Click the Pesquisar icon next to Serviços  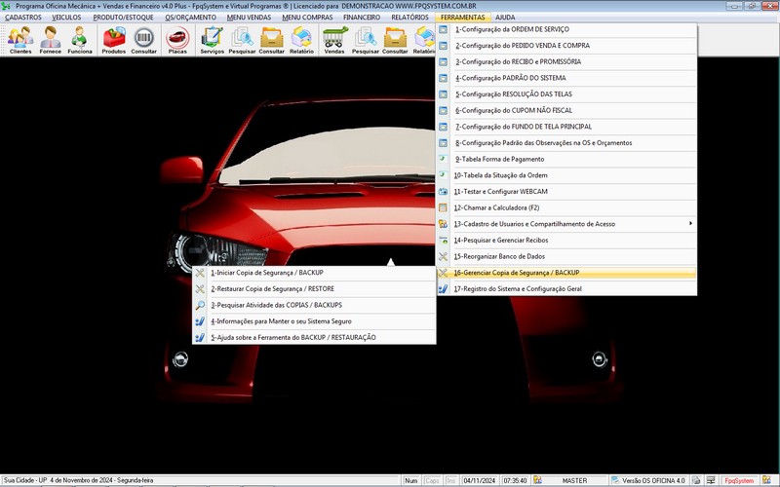[242, 39]
